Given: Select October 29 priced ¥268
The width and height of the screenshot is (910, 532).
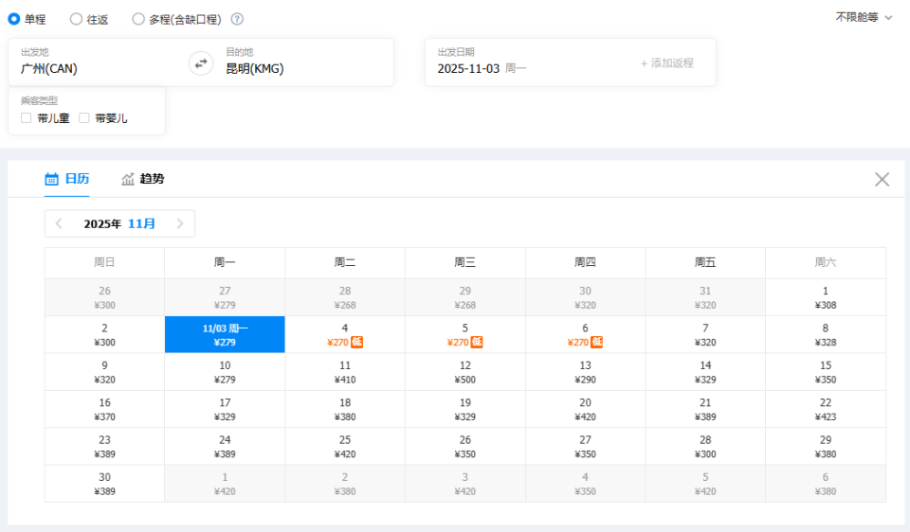Looking at the screenshot, I should pyautogui.click(x=464, y=297).
